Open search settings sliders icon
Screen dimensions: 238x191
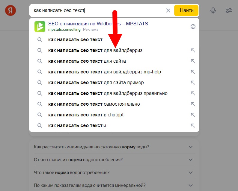(x=229, y=10)
